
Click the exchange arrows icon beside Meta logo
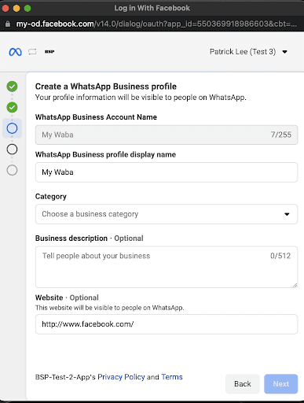(32, 52)
